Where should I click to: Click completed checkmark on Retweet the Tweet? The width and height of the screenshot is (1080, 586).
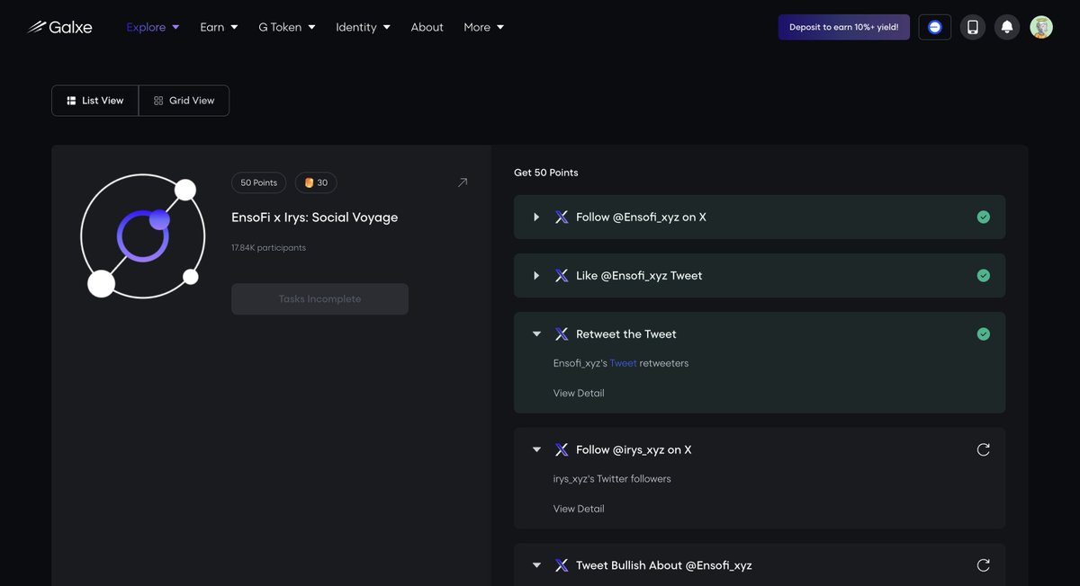pyautogui.click(x=984, y=334)
